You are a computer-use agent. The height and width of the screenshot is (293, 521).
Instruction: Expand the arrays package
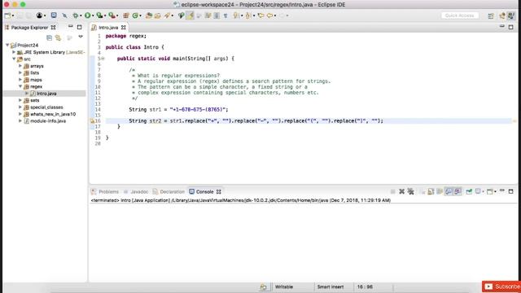point(20,66)
